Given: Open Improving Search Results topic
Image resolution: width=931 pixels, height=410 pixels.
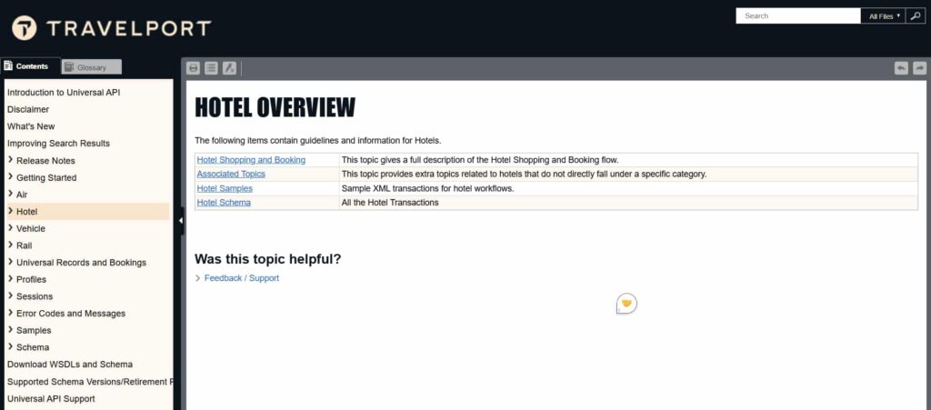Looking at the screenshot, I should tap(58, 144).
